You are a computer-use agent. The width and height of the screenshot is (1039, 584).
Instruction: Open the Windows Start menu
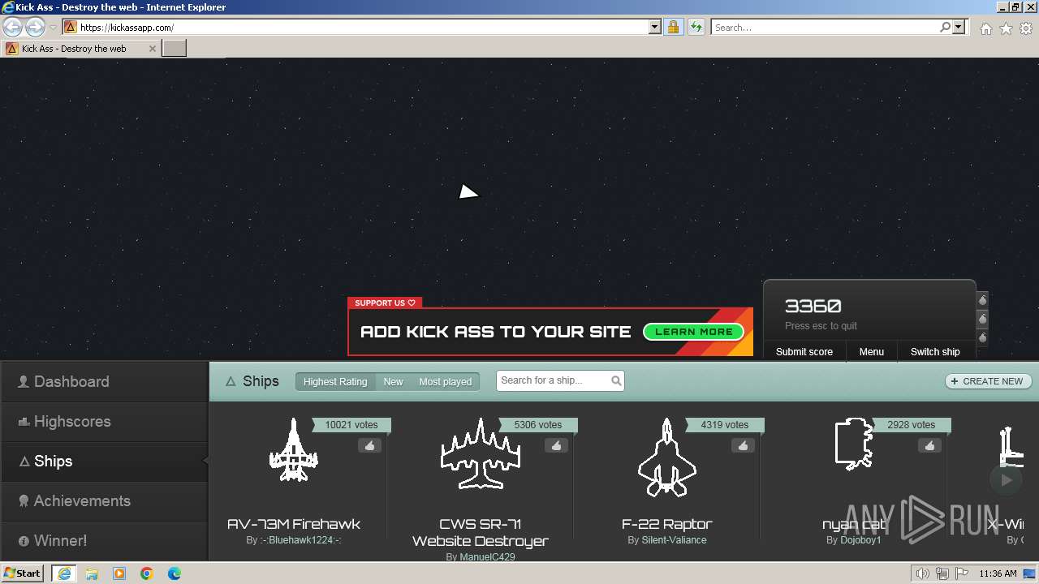click(x=22, y=573)
